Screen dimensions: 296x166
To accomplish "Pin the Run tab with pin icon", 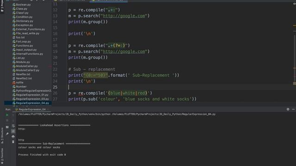I will coord(7,134).
